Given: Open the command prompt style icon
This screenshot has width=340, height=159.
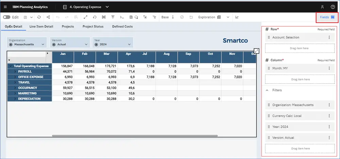Looking at the screenshot, I should pos(122,17).
